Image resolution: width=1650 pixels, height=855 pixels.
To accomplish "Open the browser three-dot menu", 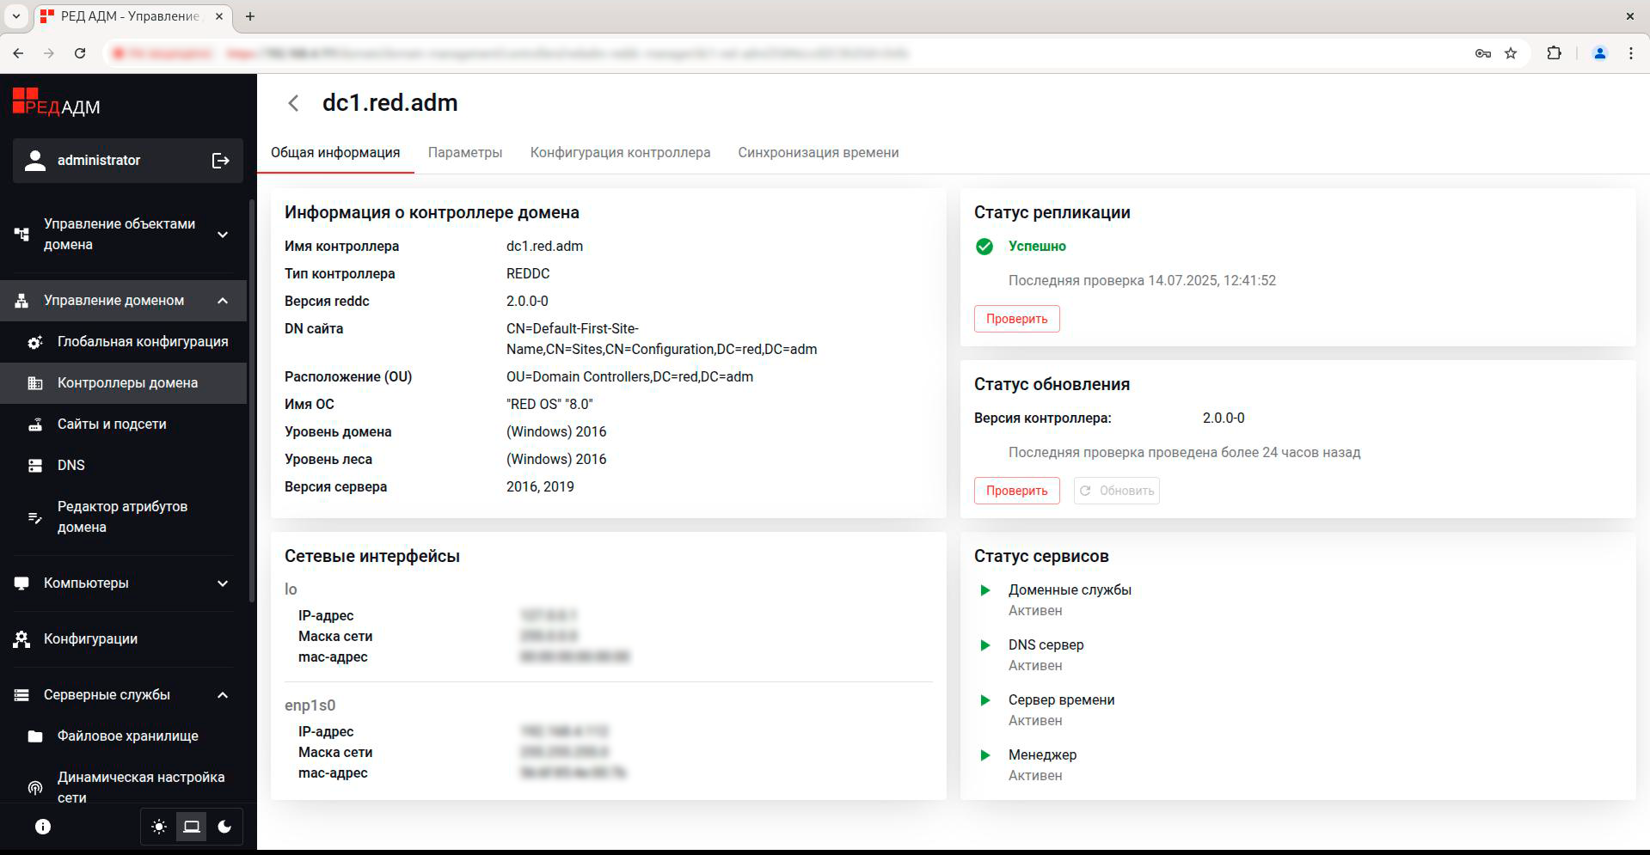I will [x=1631, y=53].
